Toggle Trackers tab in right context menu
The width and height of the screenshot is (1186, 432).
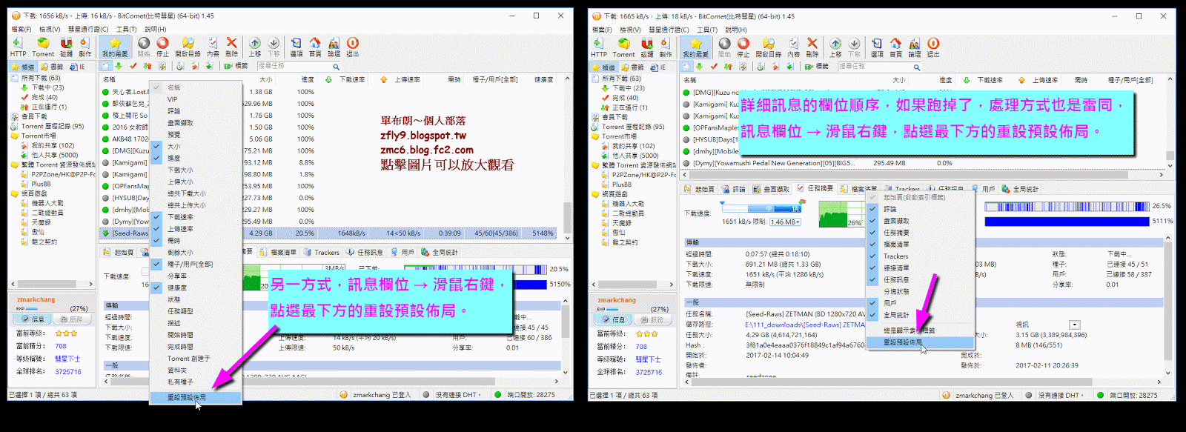[x=920, y=256]
